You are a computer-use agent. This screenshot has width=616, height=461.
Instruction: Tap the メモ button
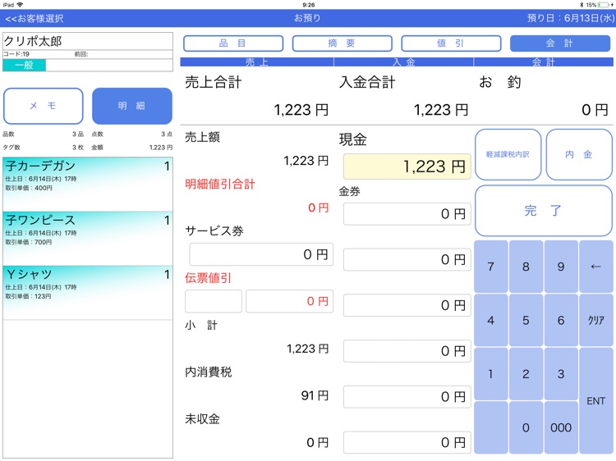click(44, 106)
